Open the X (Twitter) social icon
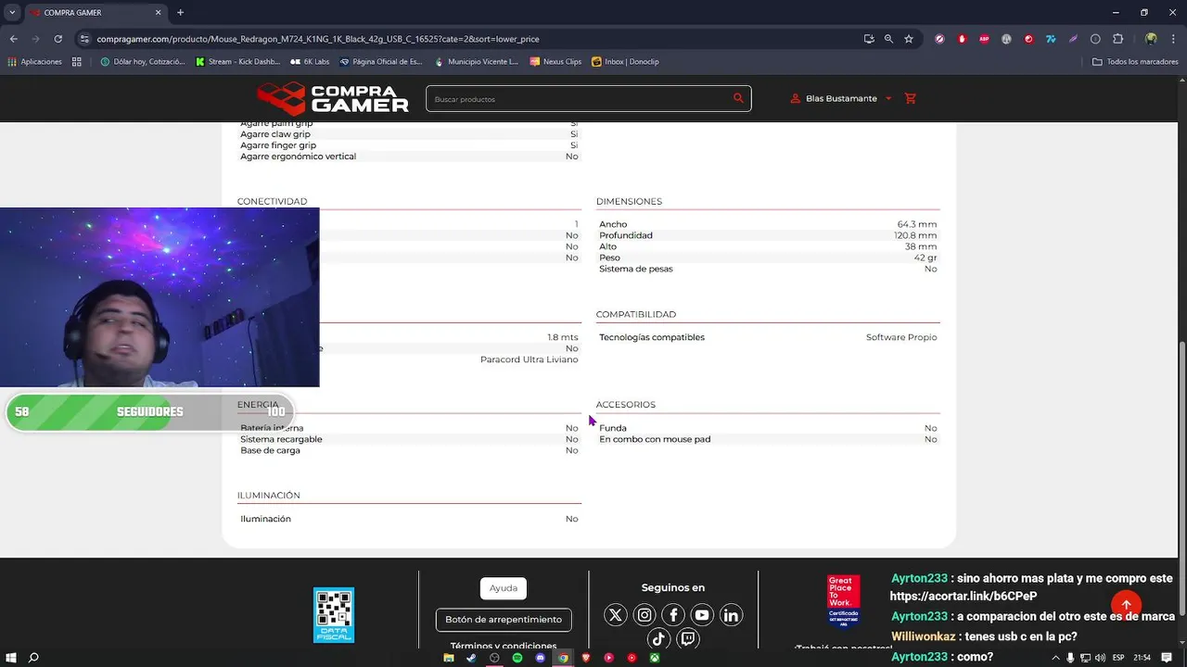This screenshot has height=667, width=1187. (x=616, y=615)
